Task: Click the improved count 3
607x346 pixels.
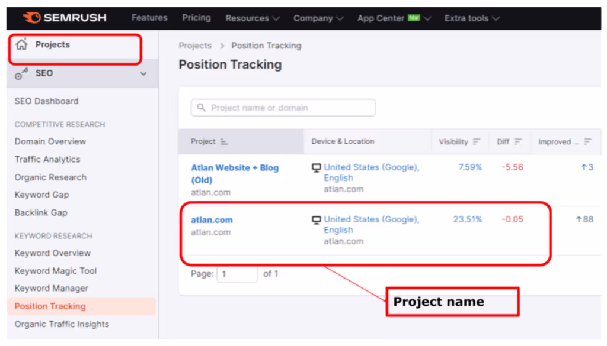Action: point(587,167)
